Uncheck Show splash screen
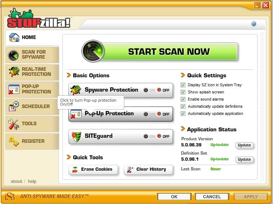Image resolution: width=273 pixels, height=204 pixels. click(x=183, y=92)
